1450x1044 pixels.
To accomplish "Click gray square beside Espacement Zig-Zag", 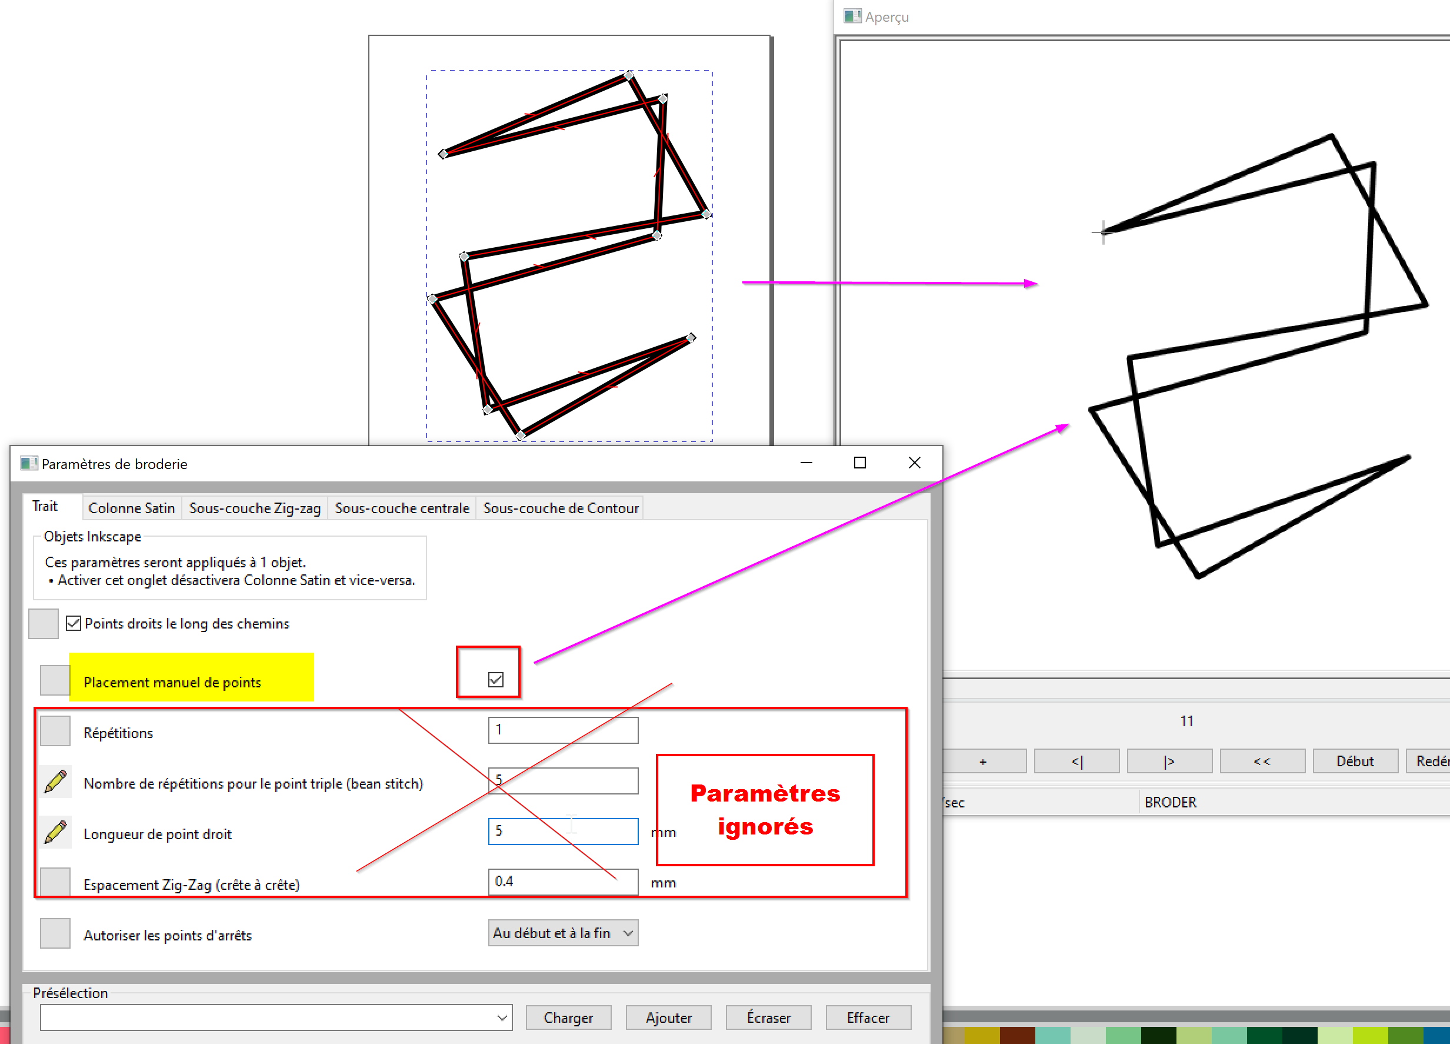I will point(55,882).
